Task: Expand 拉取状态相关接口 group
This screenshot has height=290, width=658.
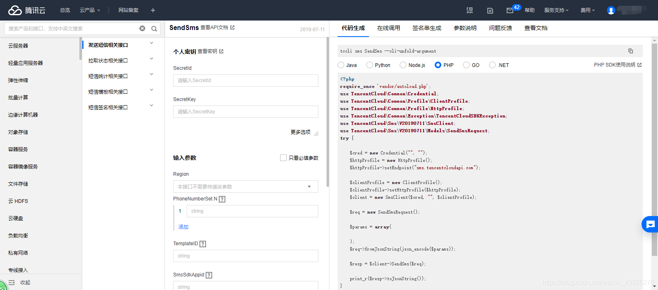Action: pyautogui.click(x=151, y=59)
